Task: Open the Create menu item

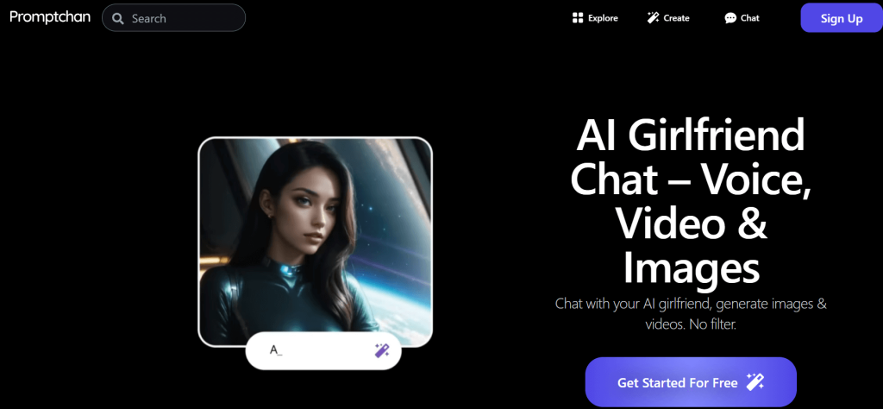Action: 668,18
